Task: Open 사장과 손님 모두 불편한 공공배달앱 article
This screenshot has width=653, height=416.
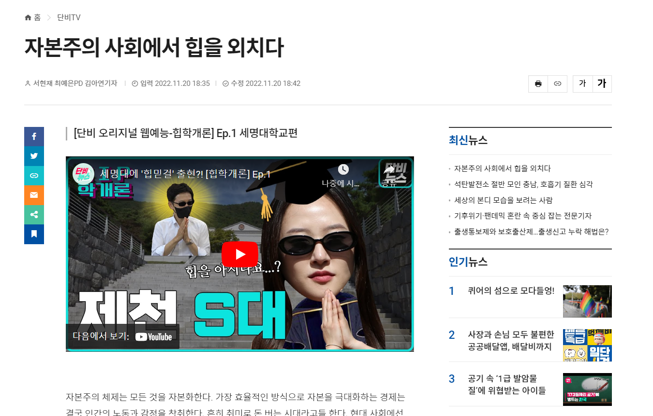Action: coord(511,340)
